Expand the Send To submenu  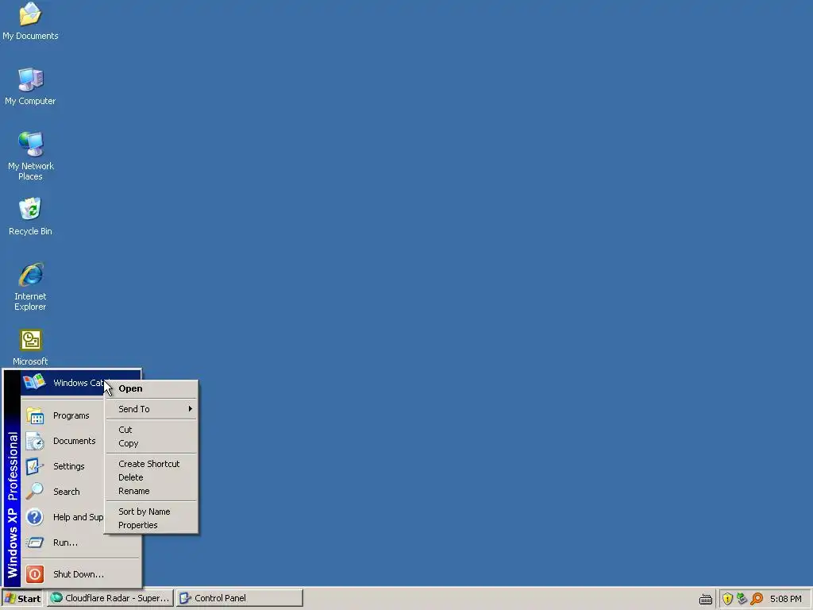point(152,409)
